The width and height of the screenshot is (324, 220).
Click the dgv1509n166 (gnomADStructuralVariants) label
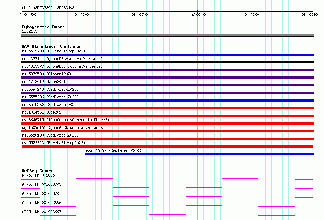[x=63, y=127]
